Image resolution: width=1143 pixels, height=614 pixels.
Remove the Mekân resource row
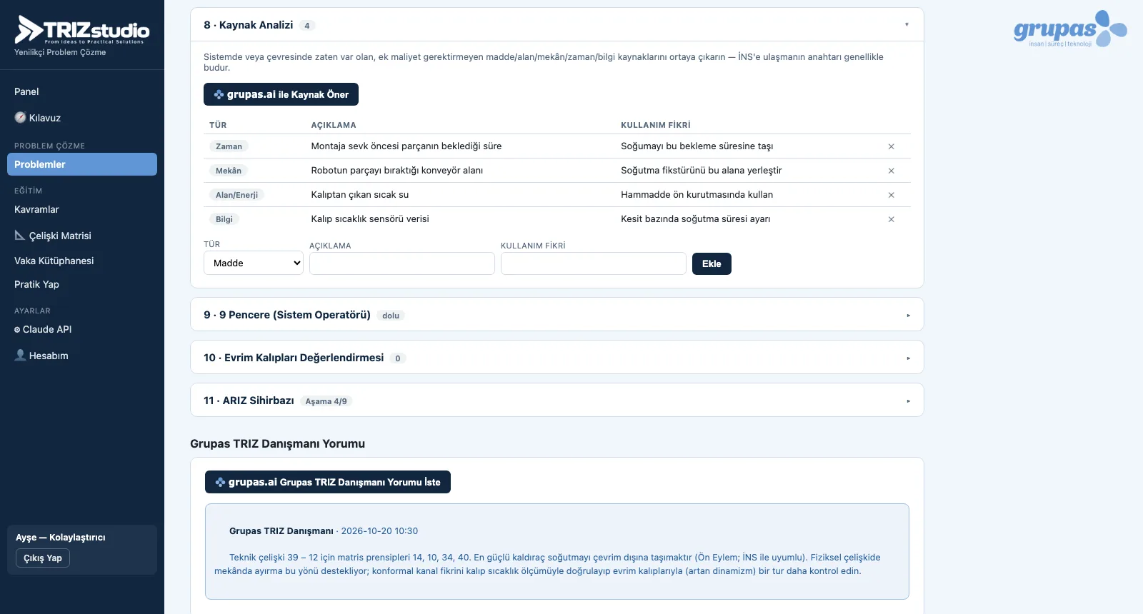click(x=891, y=171)
